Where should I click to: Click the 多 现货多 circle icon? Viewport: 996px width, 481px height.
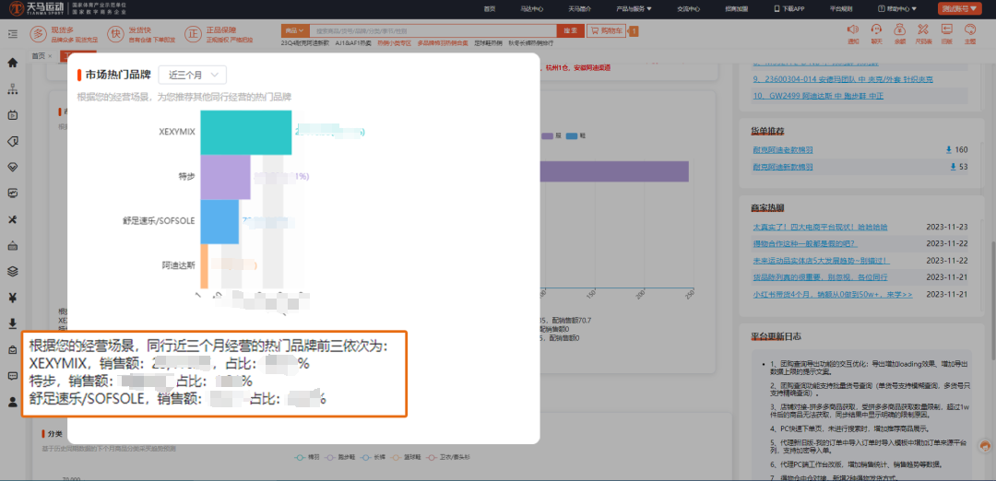pos(39,33)
